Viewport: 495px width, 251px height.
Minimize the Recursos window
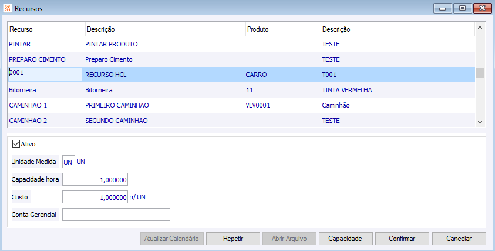[443, 8]
